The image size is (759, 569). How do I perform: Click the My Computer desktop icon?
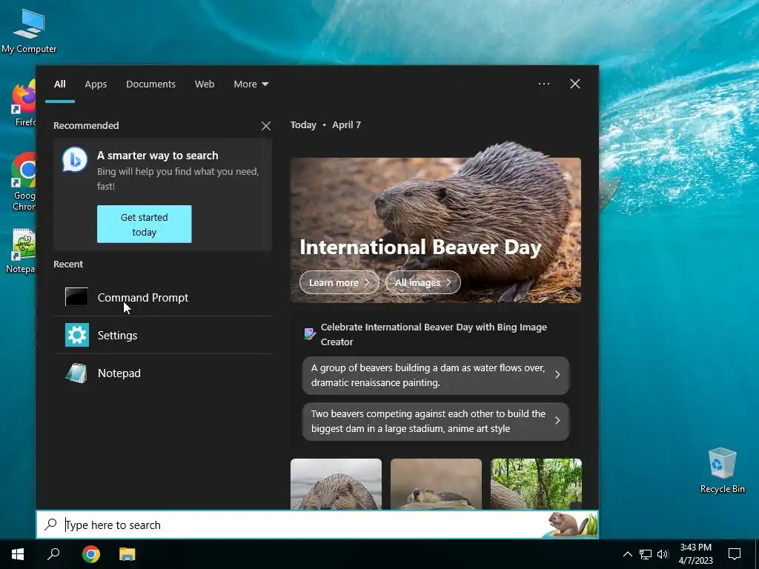click(x=29, y=31)
